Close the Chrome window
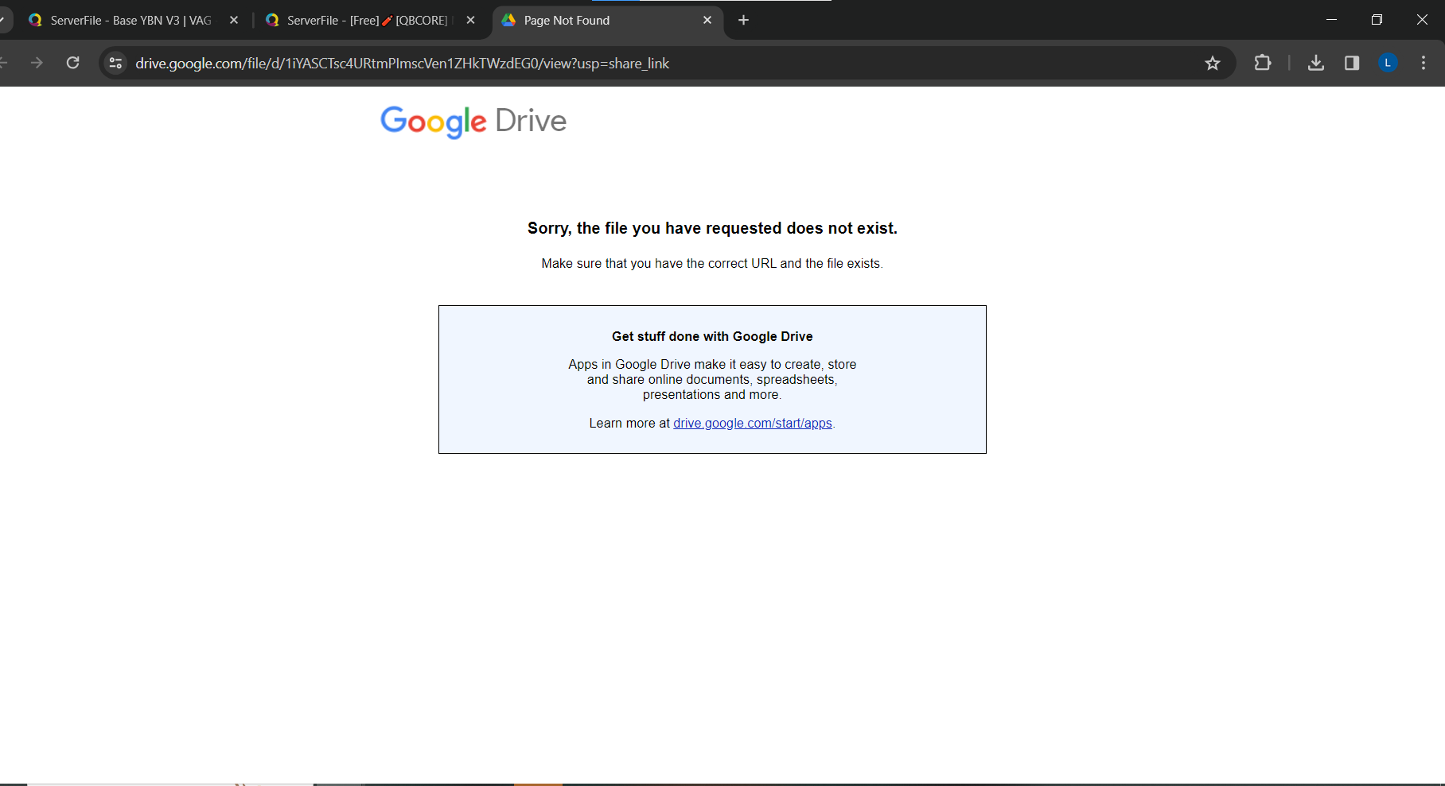 (x=1422, y=20)
